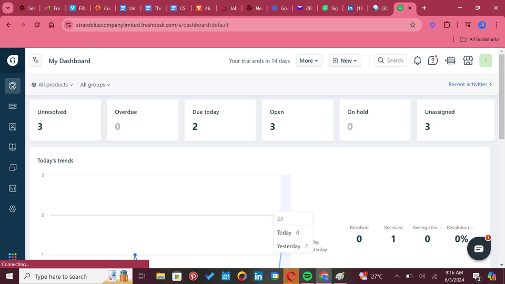Click the notifications bell icon
Image resolution: width=505 pixels, height=284 pixels.
(x=417, y=60)
